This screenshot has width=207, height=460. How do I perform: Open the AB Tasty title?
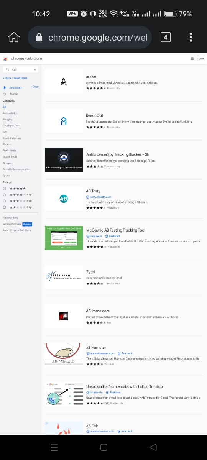(x=94, y=191)
